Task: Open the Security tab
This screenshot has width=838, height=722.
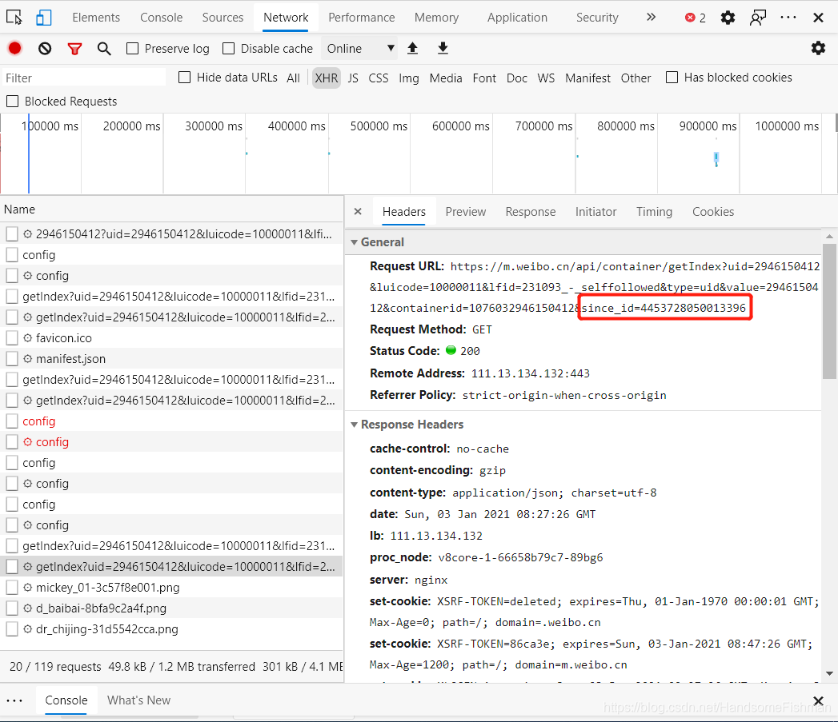Action: (597, 18)
